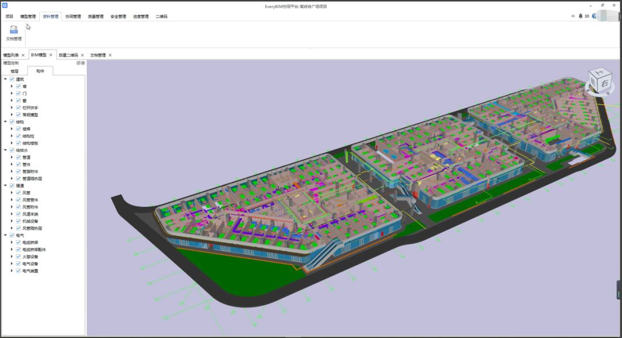
Task: Select the 风管附件 tree label
Action: pyautogui.click(x=30, y=207)
